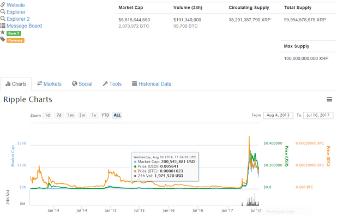Open the chart hamburger context menu

coord(329,99)
